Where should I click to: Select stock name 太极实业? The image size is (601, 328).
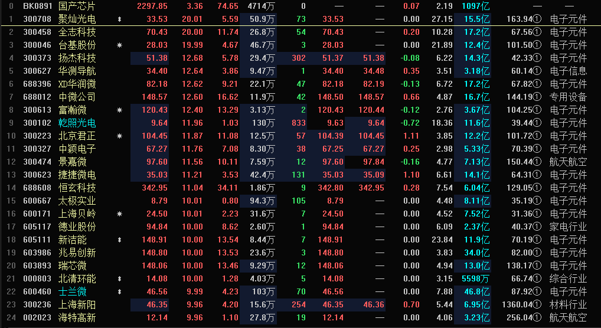tap(77, 201)
